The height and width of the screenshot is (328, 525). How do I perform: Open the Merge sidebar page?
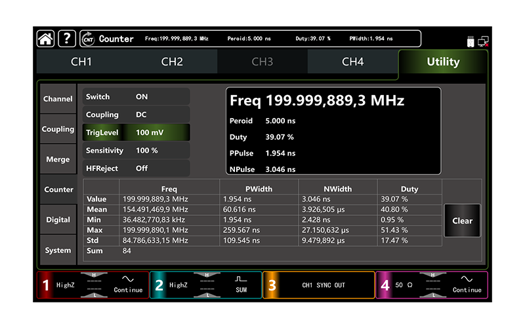[58, 159]
